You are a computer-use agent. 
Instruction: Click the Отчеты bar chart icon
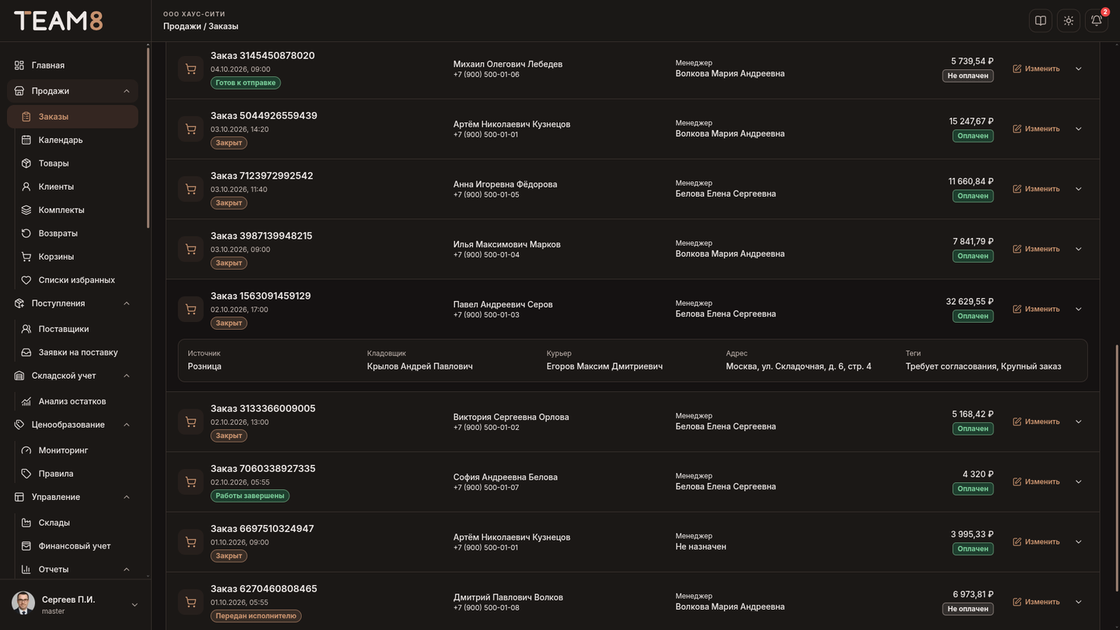[26, 569]
